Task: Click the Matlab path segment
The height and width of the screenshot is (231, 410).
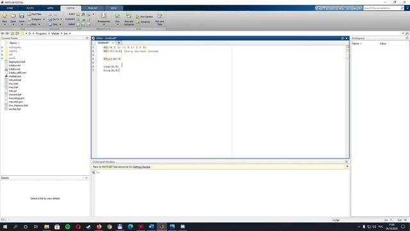Action: coord(56,33)
